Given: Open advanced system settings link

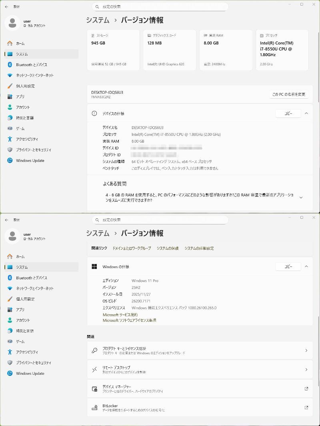Looking at the screenshot, I should click(x=199, y=248).
